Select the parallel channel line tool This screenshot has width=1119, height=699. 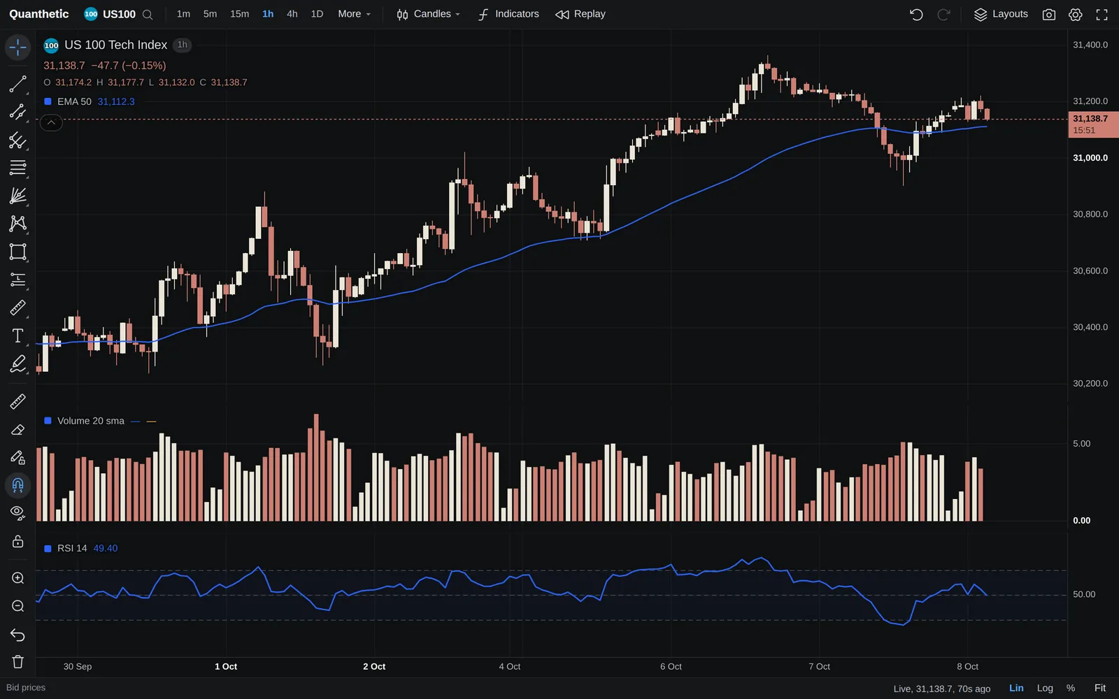[17, 112]
